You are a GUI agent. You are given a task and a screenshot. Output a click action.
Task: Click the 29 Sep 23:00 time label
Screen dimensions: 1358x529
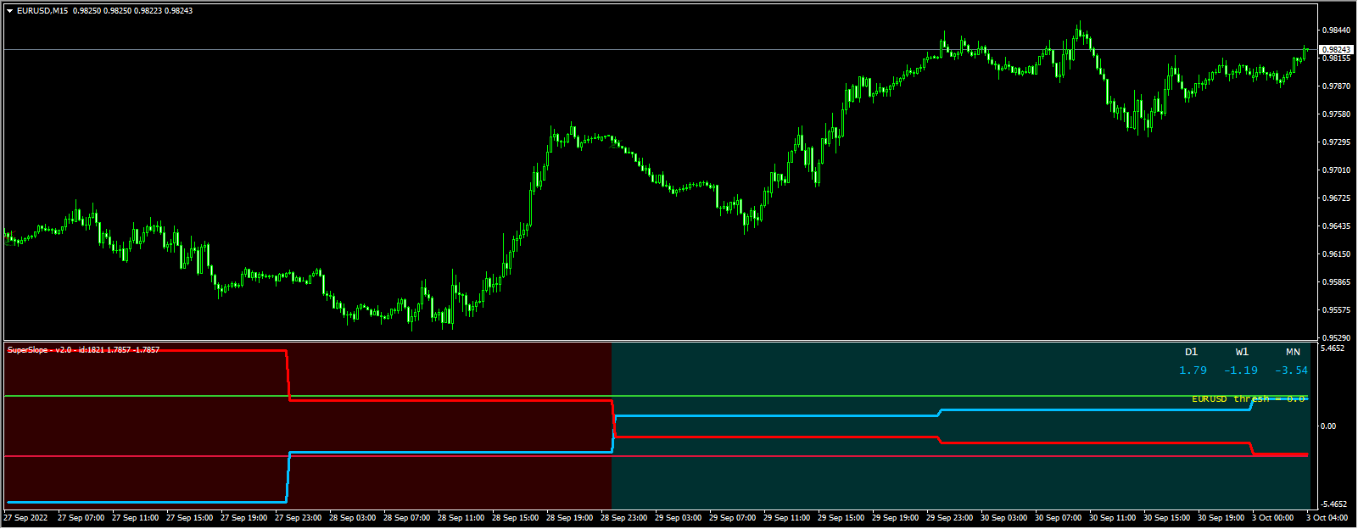click(950, 518)
